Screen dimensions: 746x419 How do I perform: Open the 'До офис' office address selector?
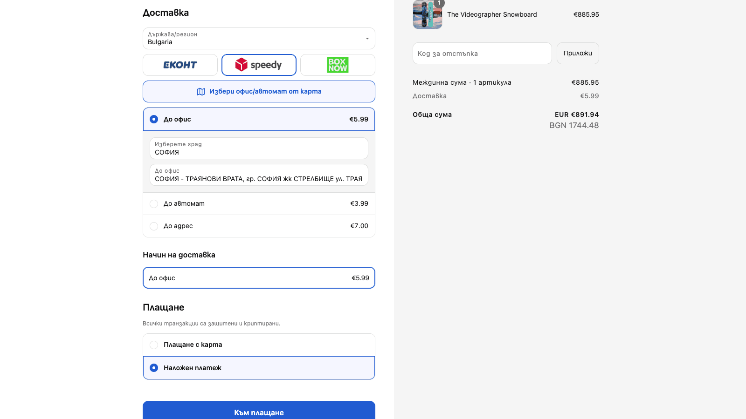(x=259, y=175)
